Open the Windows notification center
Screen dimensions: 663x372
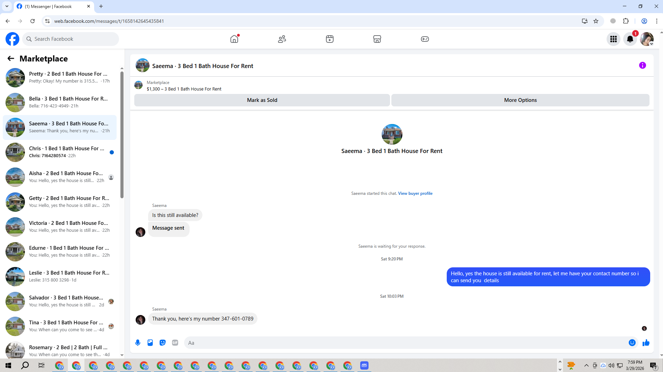click(654, 365)
